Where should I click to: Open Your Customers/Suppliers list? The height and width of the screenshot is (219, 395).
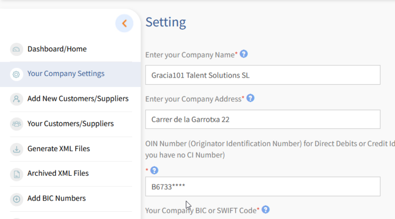[70, 124]
